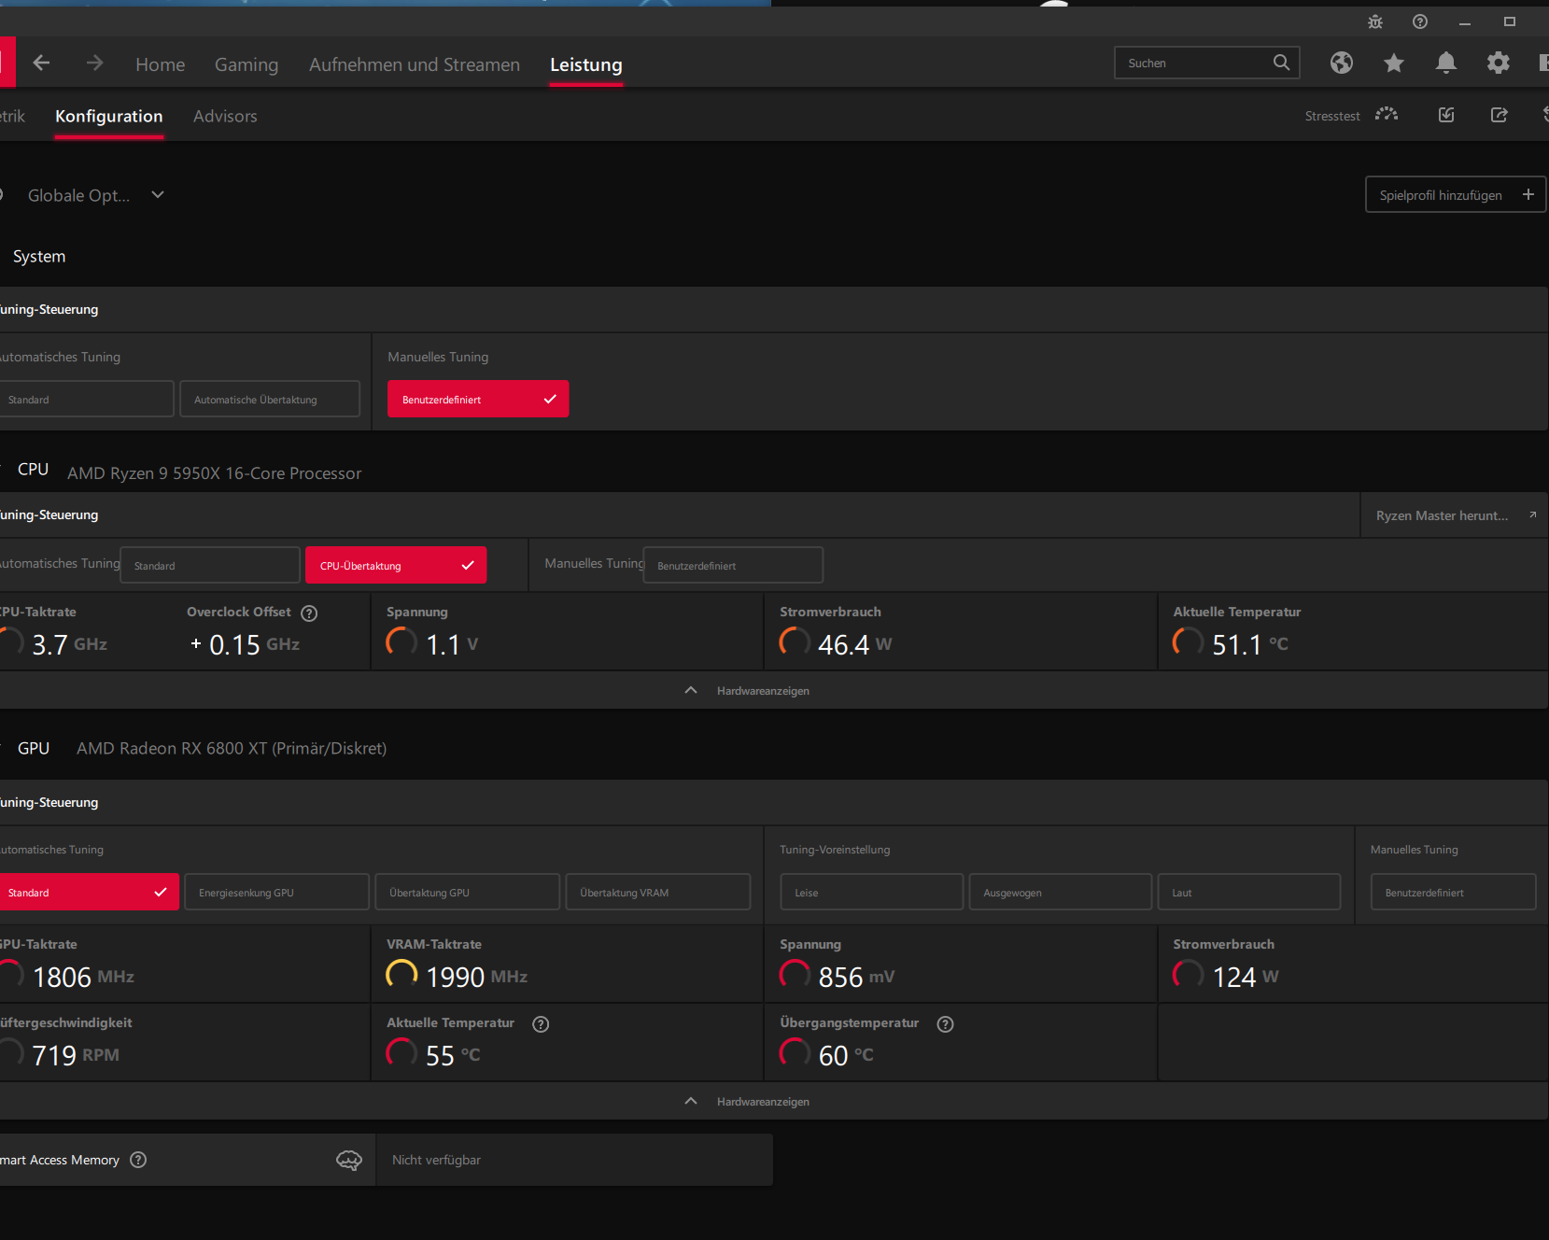Select Ausgewogen tuning preset

(x=1061, y=892)
